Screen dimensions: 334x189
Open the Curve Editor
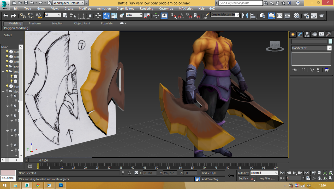(x=279, y=16)
